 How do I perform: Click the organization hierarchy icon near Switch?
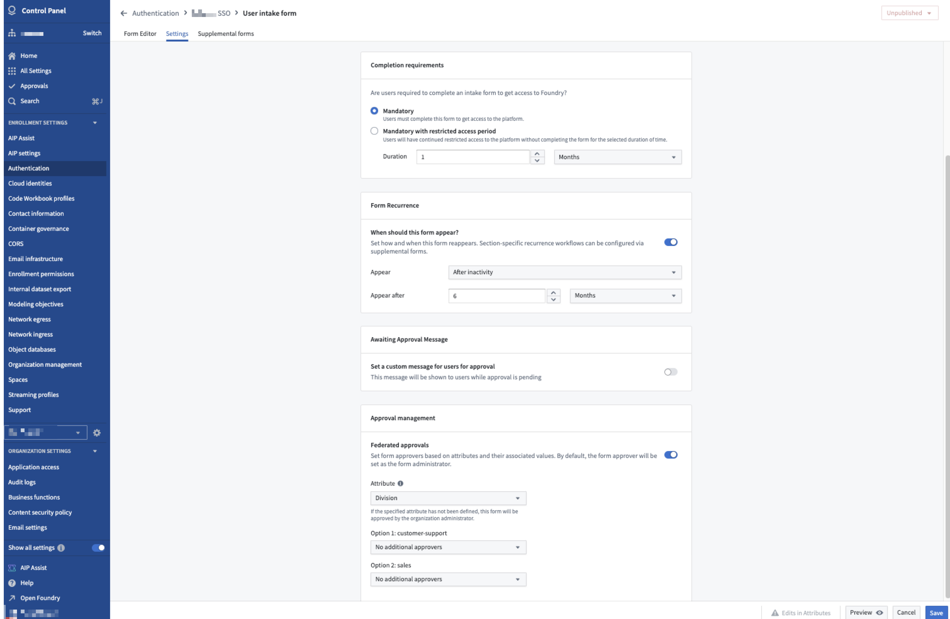coord(12,33)
